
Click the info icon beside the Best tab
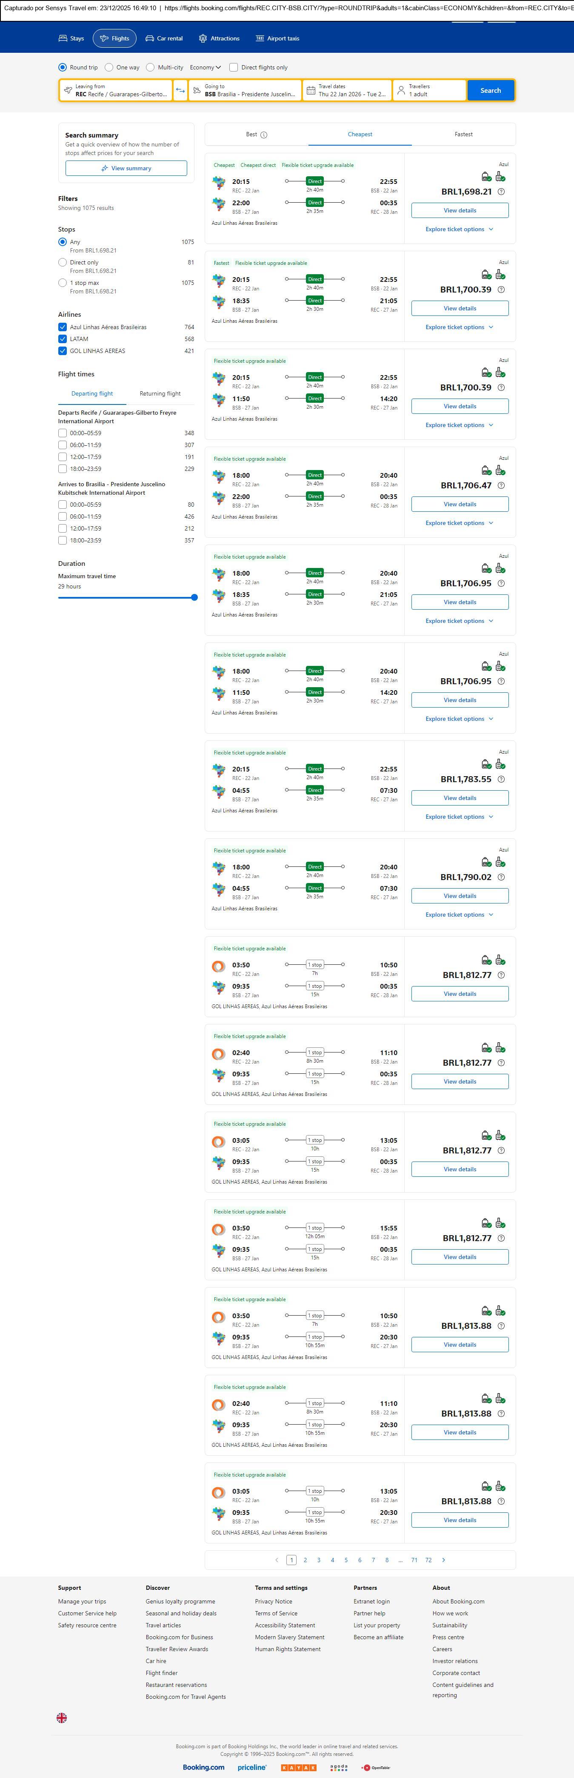point(263,135)
